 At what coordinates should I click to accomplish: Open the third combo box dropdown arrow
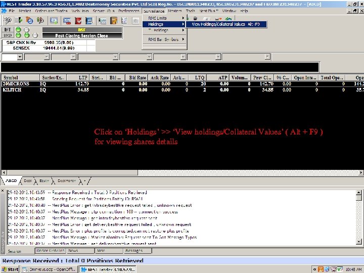[x=74, y=57]
